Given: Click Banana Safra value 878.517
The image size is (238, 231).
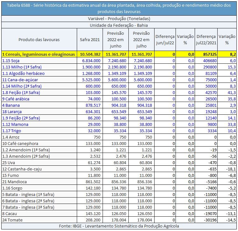Looking at the screenshot, I should tap(93, 105).
